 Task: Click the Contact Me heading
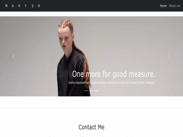(x=91, y=127)
